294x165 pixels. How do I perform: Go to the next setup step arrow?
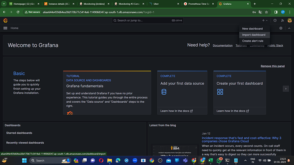tap(286, 89)
